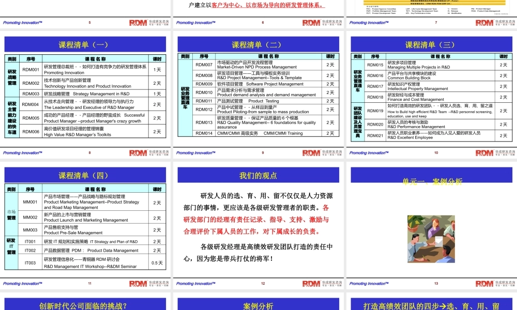Open the 我们的观点 slide
The height and width of the screenshot is (310, 517).
point(258,225)
